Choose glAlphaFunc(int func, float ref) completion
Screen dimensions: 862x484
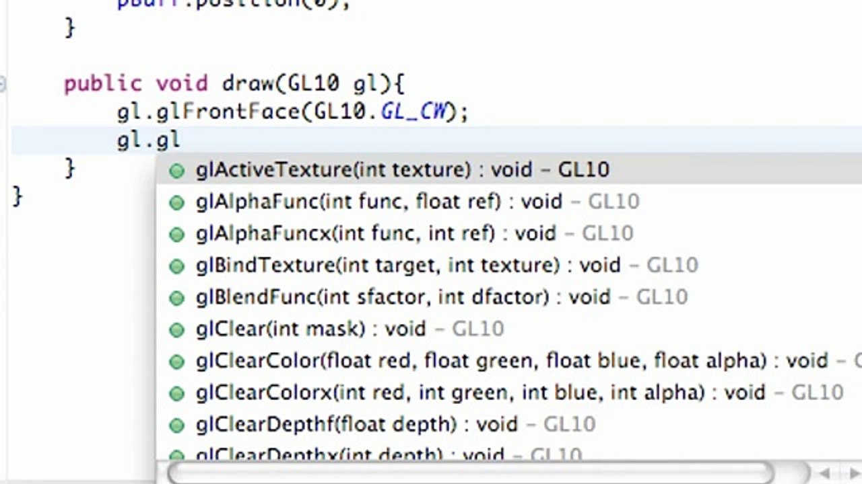(508, 201)
